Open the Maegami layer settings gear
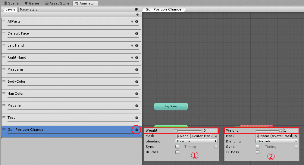 (x=137, y=70)
